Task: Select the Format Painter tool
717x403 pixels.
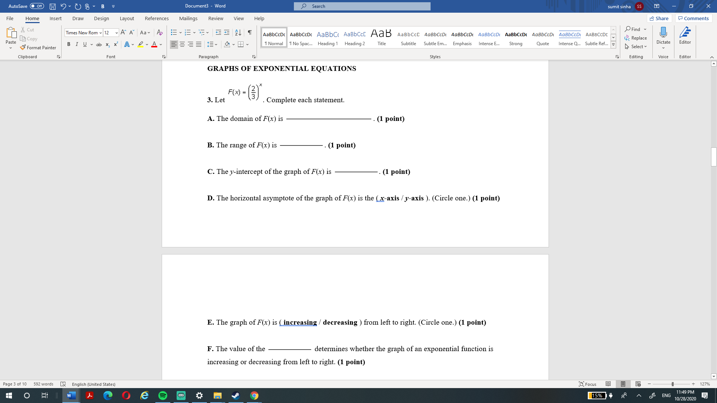Action: pyautogui.click(x=38, y=47)
